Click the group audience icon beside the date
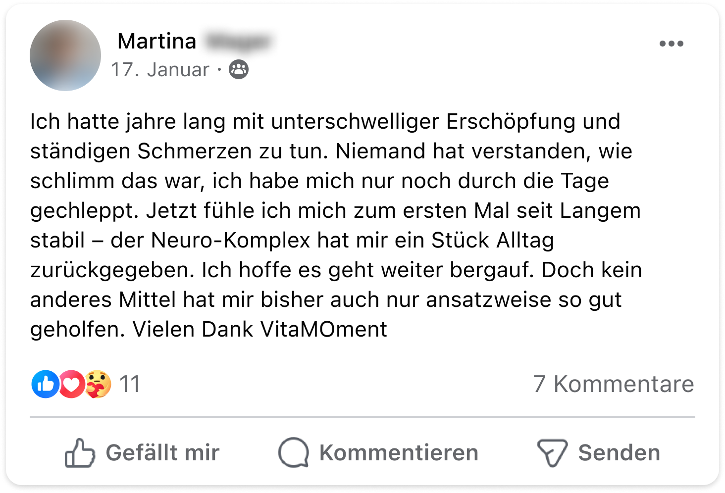The image size is (725, 493). [239, 70]
